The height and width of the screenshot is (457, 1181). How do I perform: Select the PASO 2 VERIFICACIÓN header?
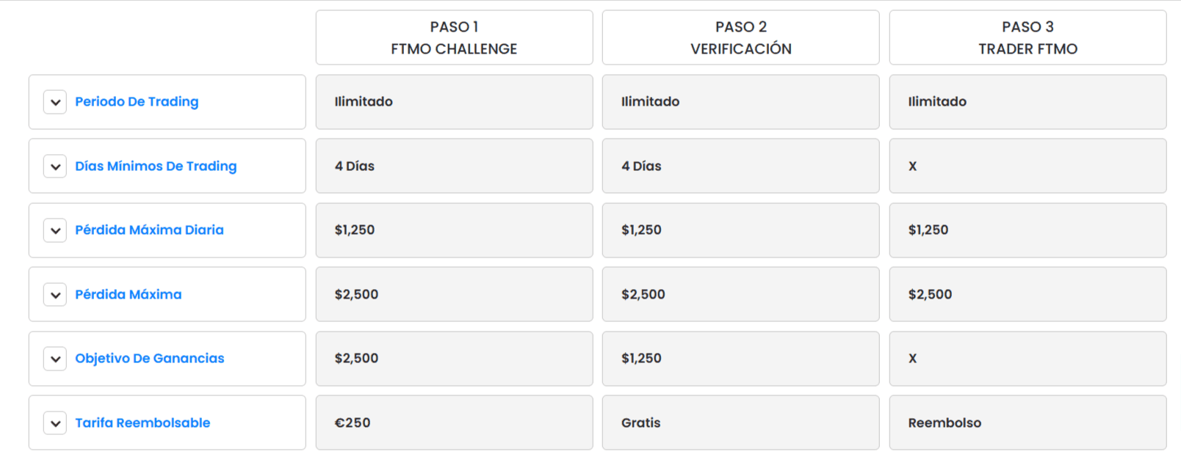point(740,37)
